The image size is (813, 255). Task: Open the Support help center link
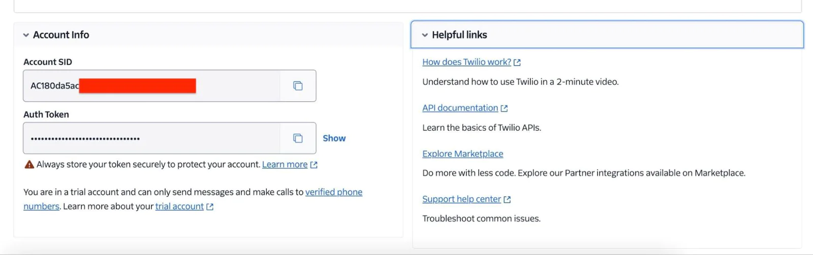(x=461, y=199)
